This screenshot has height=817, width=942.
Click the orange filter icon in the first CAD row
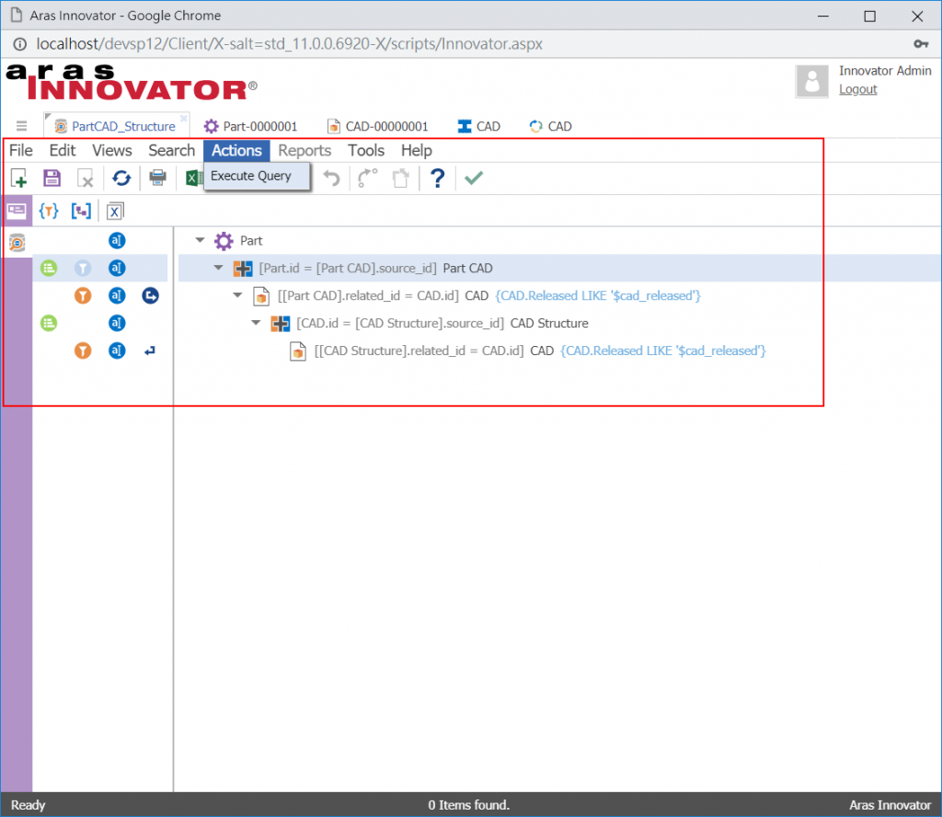click(x=83, y=295)
